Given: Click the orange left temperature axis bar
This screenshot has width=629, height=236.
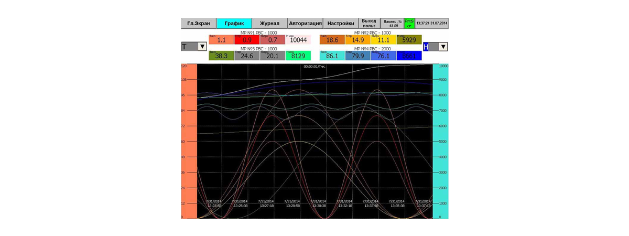Looking at the screenshot, I should pyautogui.click(x=189, y=141).
